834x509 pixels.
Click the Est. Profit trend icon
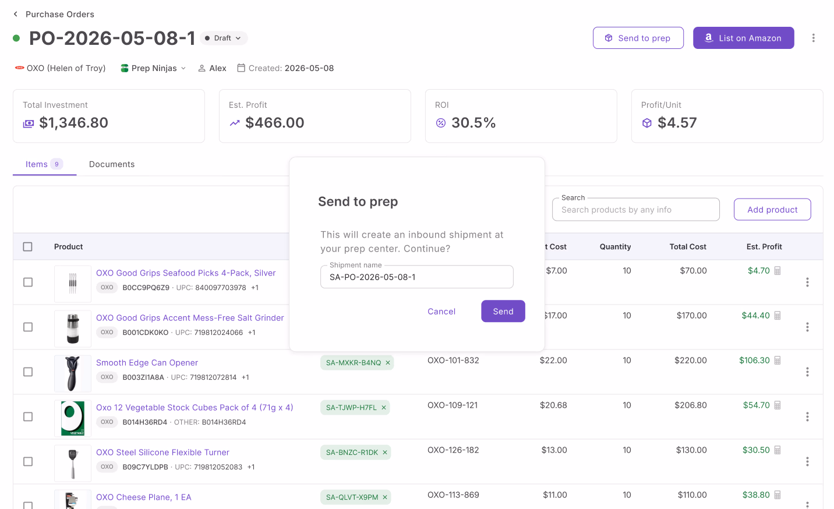tap(235, 123)
